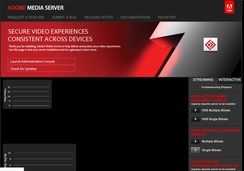
Task: Open the Troubleshooting Playback link
Action: coord(216,87)
